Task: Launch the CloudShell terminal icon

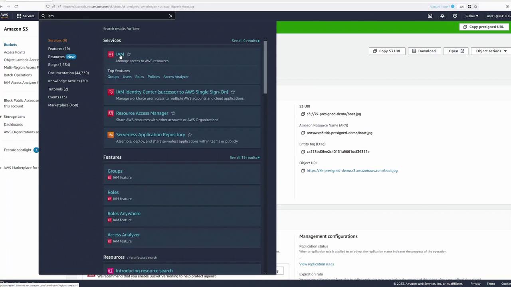Action: click(x=430, y=16)
